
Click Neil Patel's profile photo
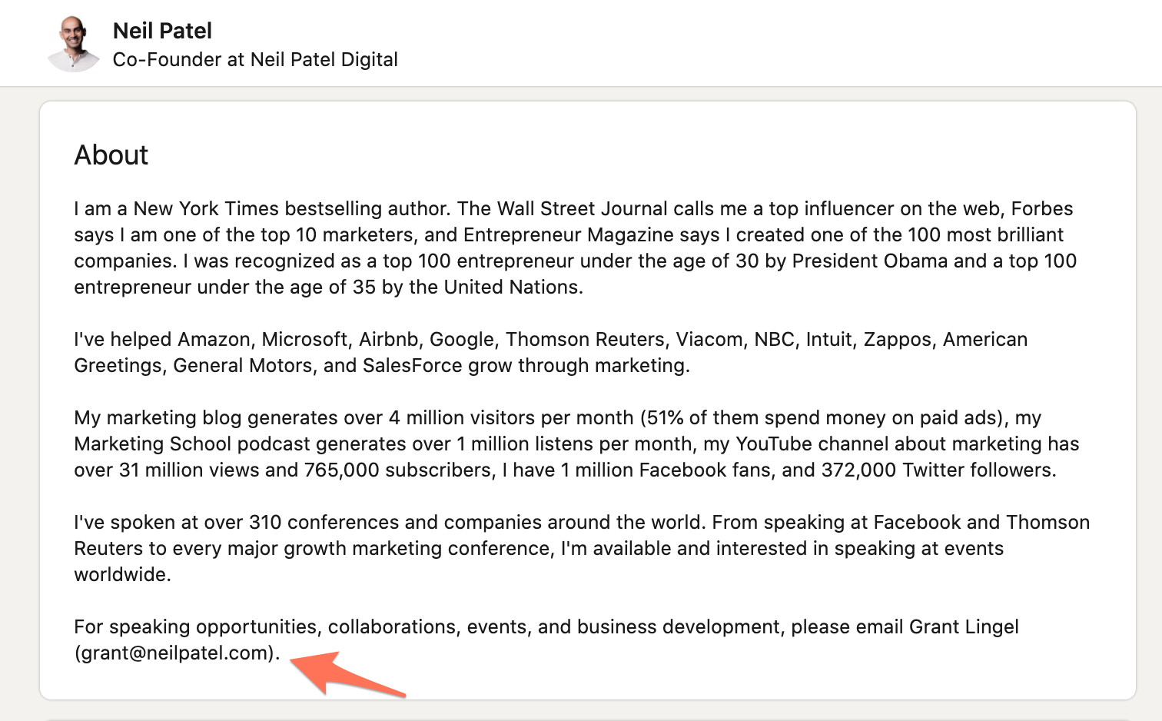point(74,45)
